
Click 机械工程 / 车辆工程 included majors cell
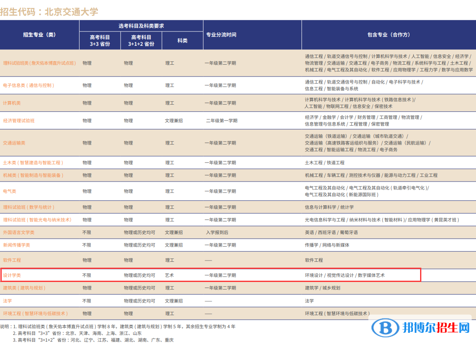tap(371, 175)
